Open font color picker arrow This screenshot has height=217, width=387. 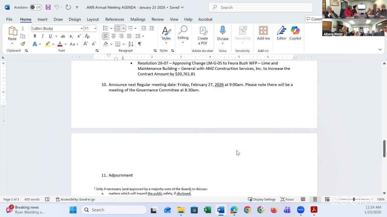pos(65,44)
